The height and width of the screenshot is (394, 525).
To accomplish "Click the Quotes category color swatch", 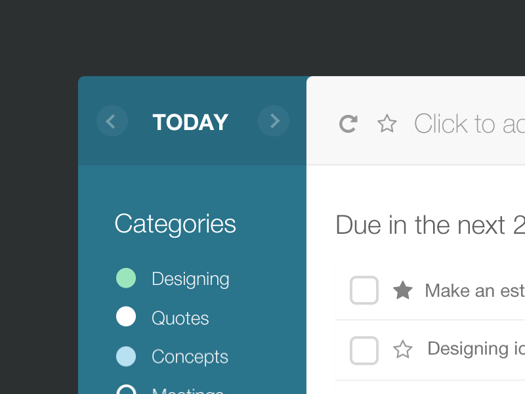I will tap(126, 317).
